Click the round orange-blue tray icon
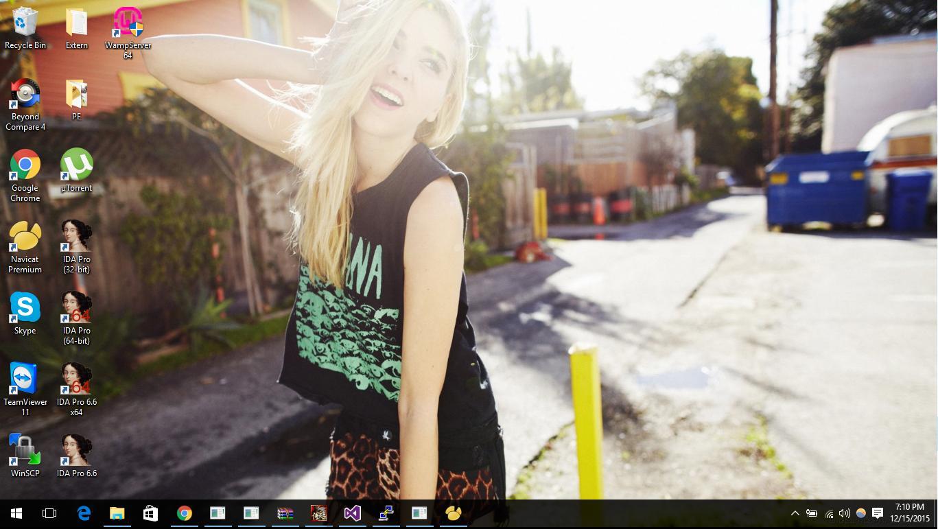 [x=861, y=513]
